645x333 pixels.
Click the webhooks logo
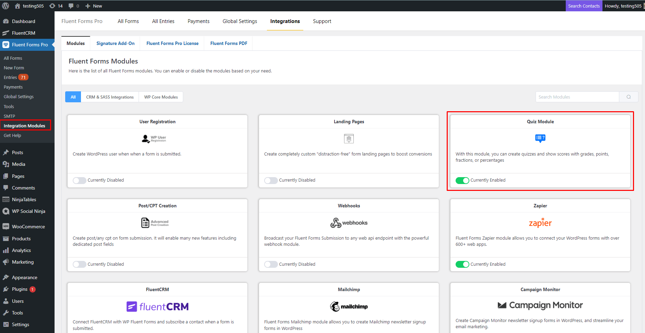tap(349, 223)
